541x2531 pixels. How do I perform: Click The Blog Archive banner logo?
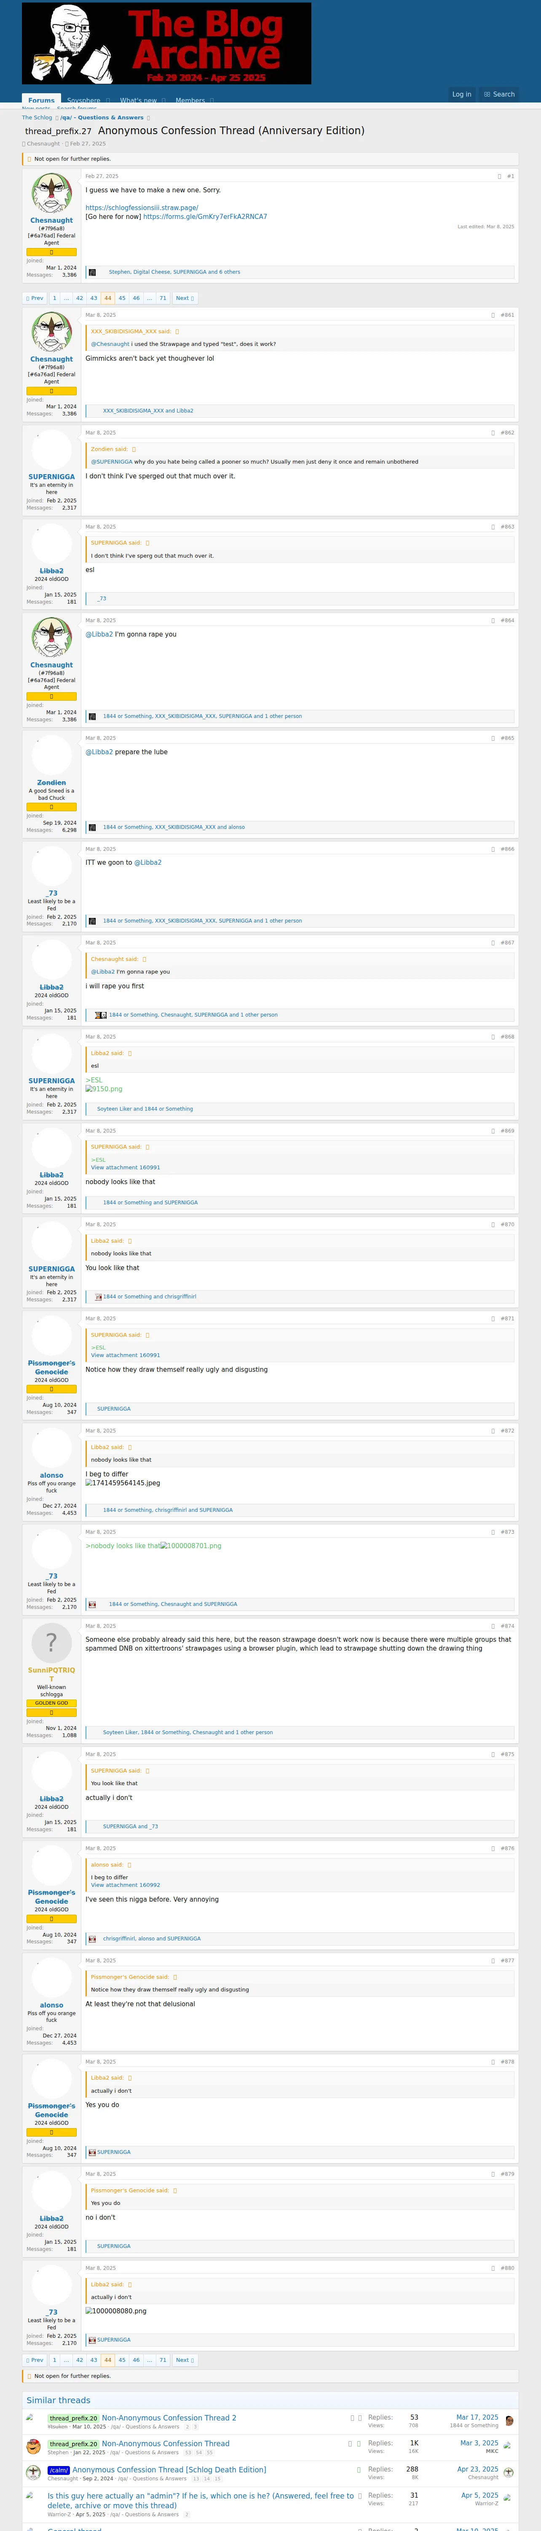tap(166, 43)
